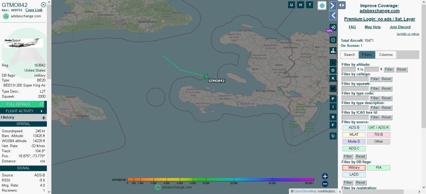Reset the ICAO hex id filter
The image size is (426, 194).
(x=386, y=117)
